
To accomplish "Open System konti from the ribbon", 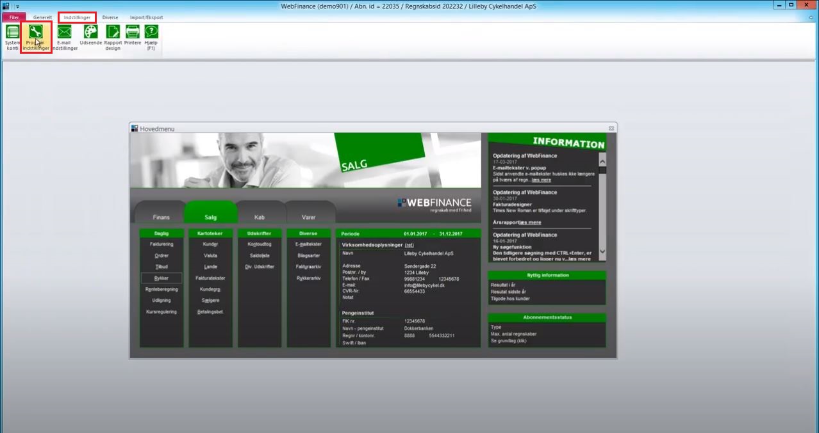I will tap(12, 37).
